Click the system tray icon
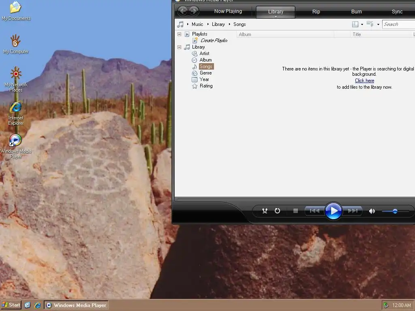The height and width of the screenshot is (311, 415). (386, 305)
